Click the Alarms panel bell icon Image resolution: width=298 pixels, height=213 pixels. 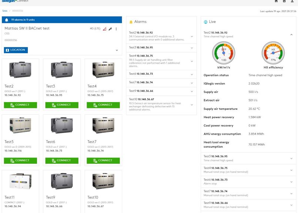pyautogui.click(x=131, y=22)
